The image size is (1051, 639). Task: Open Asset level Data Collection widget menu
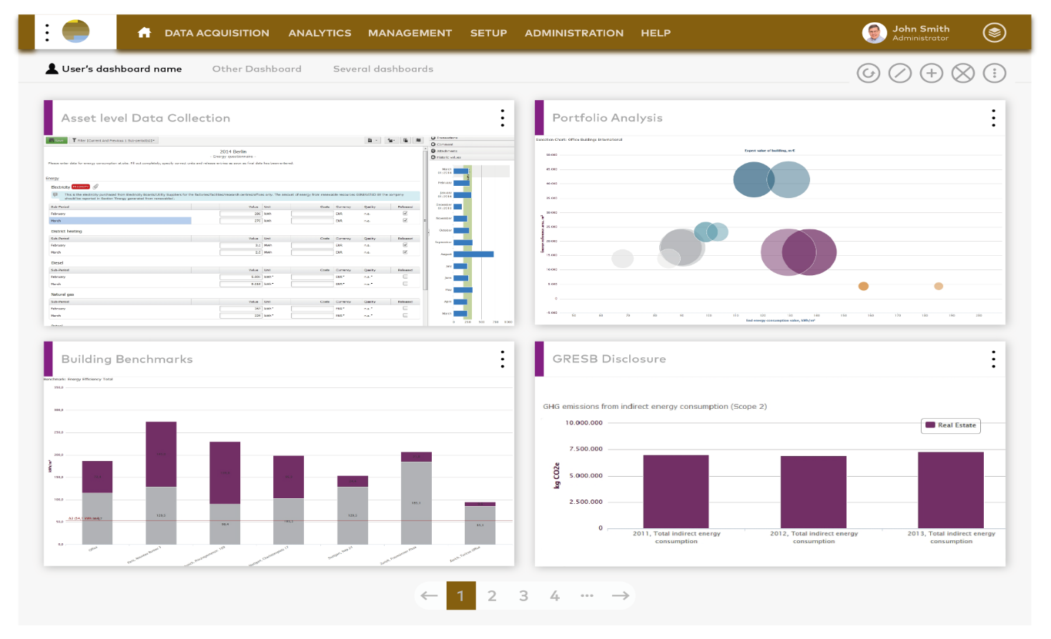(503, 118)
